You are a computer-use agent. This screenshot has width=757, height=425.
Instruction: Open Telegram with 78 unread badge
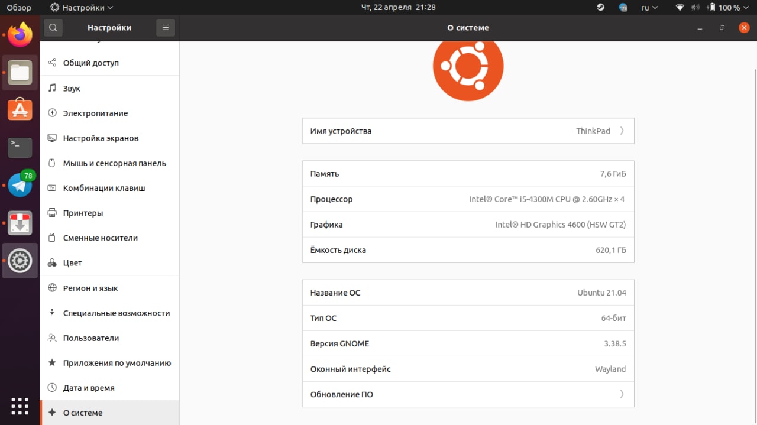20,185
